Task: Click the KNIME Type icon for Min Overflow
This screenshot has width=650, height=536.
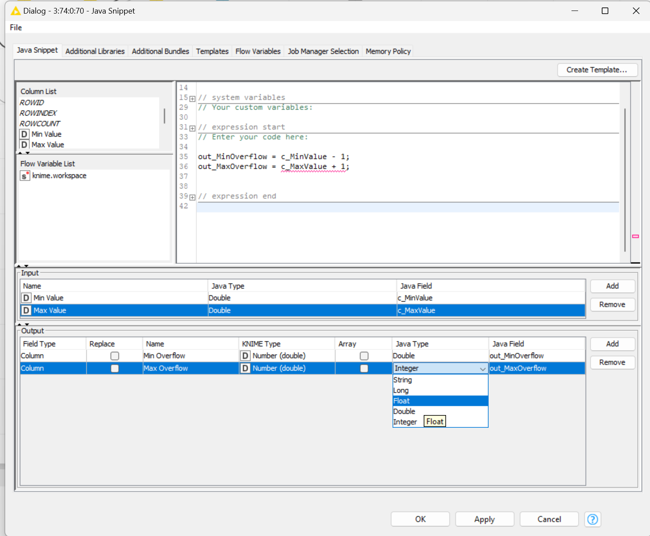Action: coord(246,356)
